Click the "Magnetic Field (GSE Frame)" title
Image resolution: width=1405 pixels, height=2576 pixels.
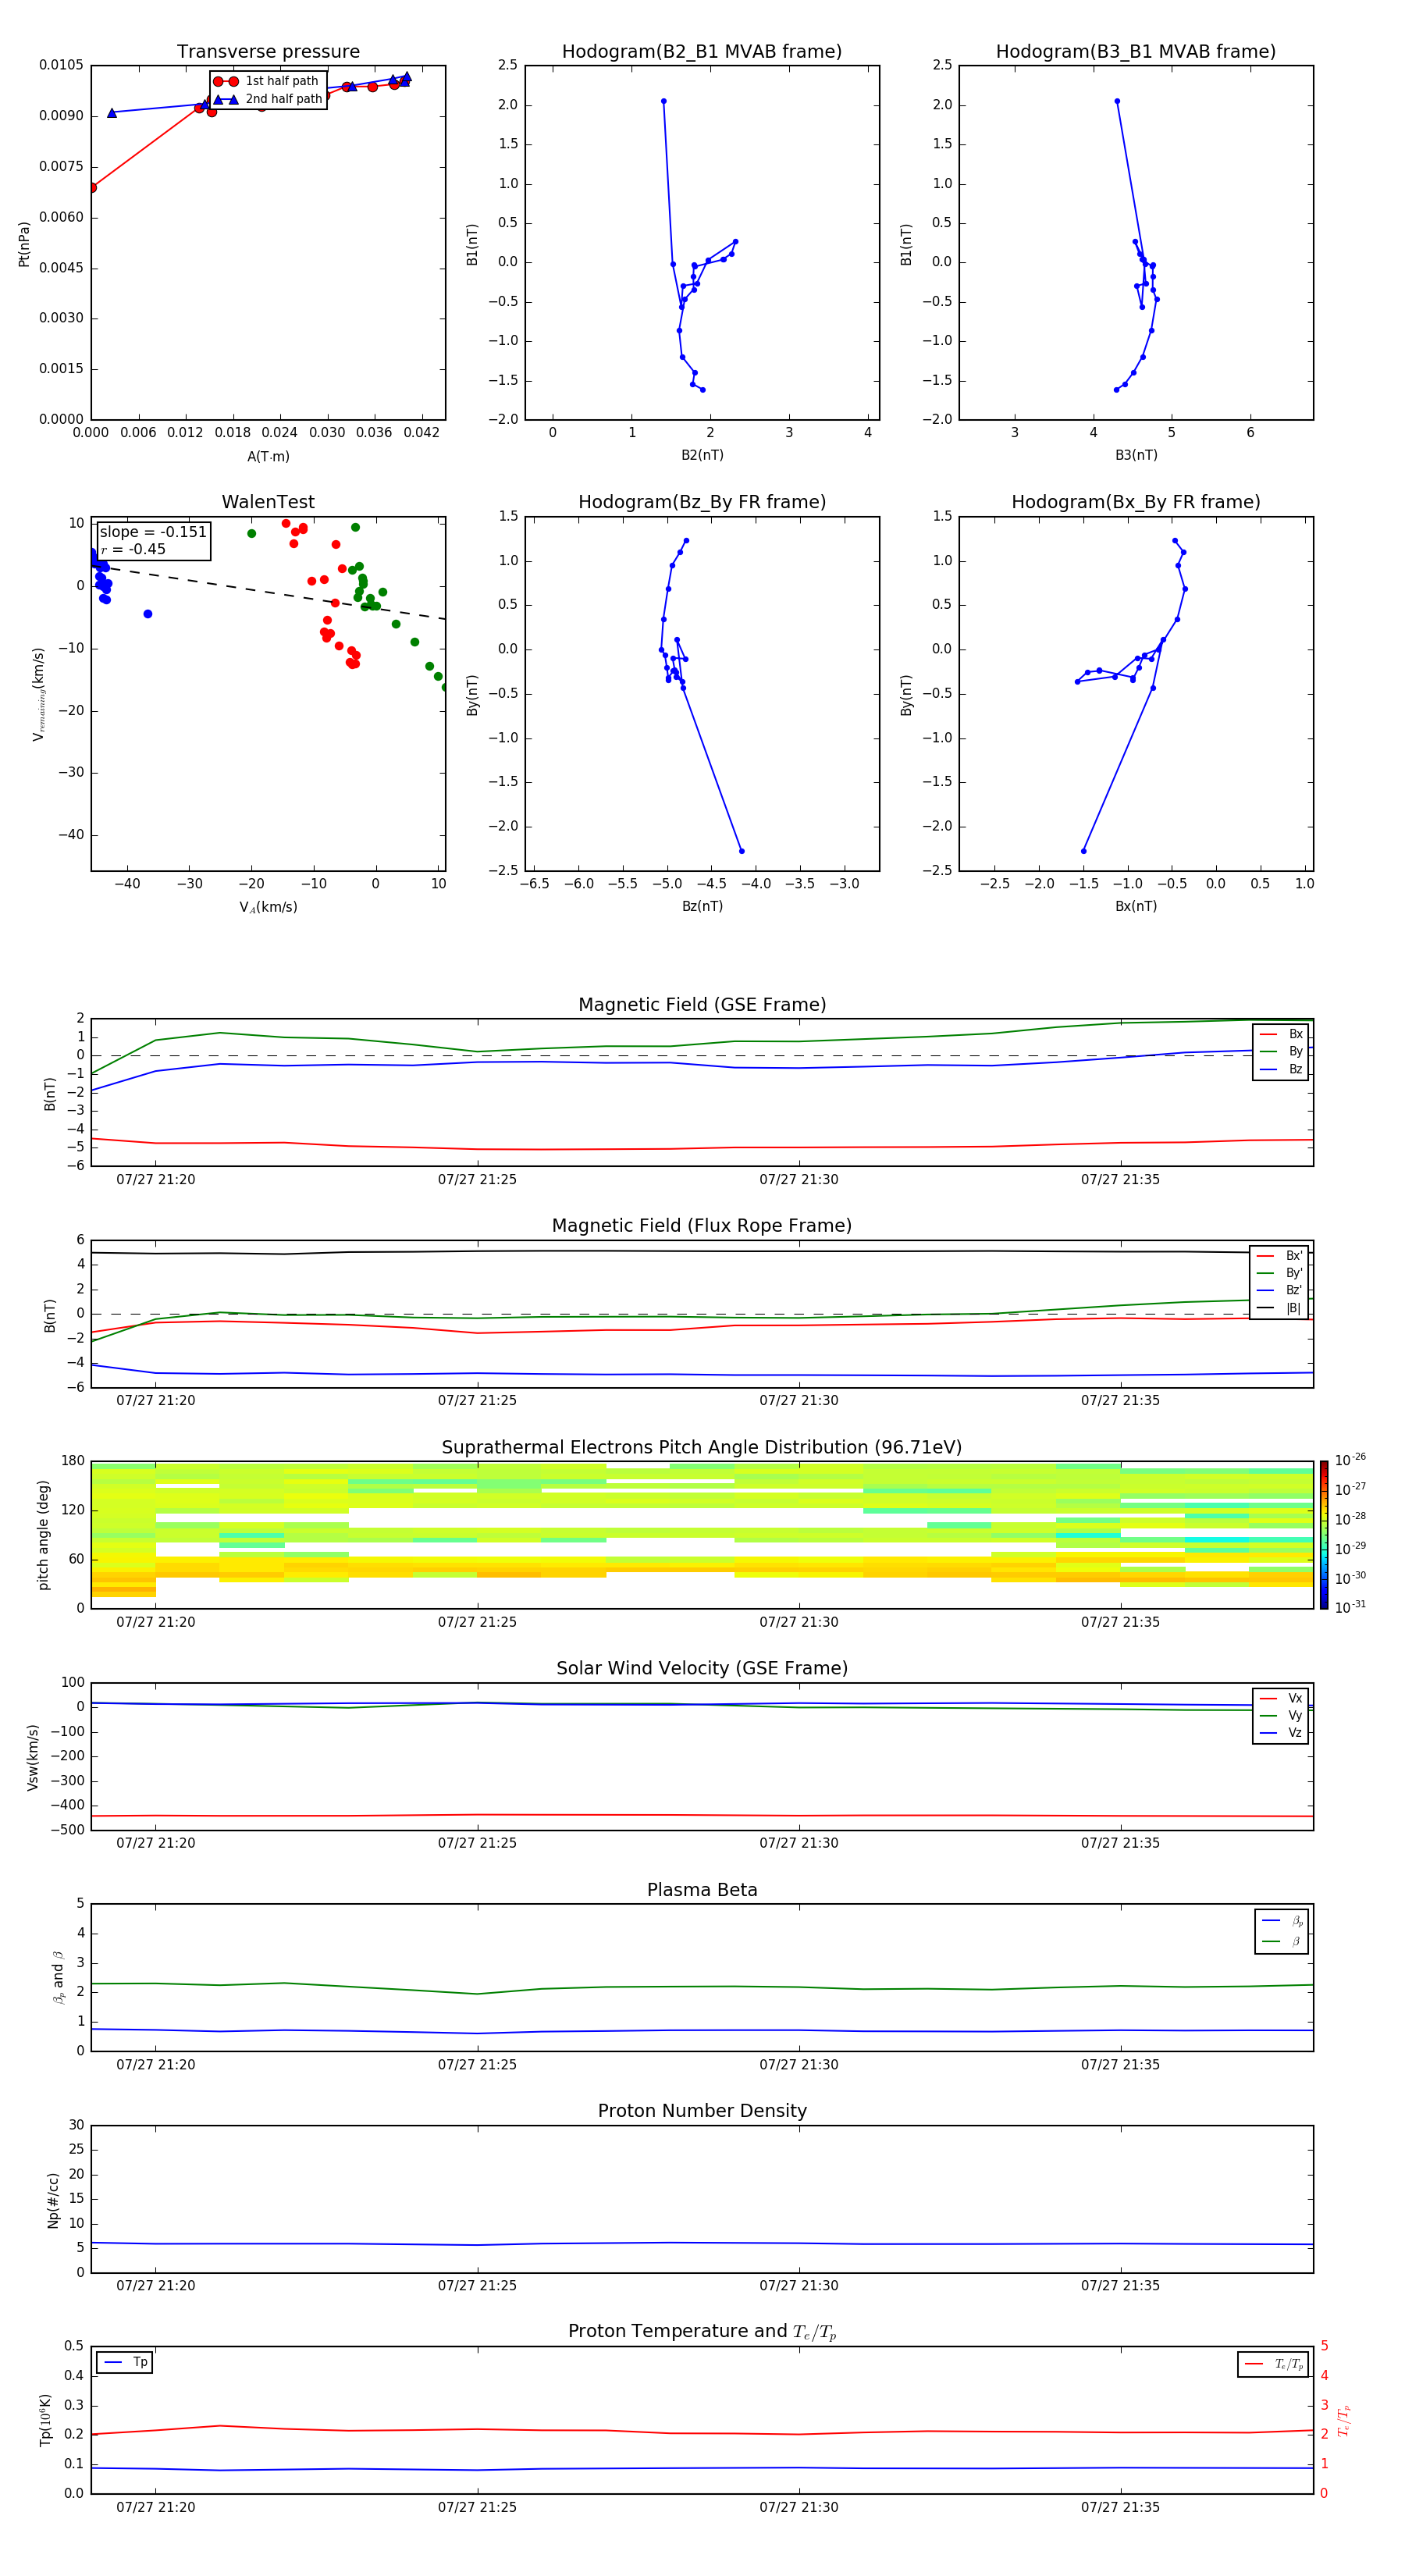702,1005
